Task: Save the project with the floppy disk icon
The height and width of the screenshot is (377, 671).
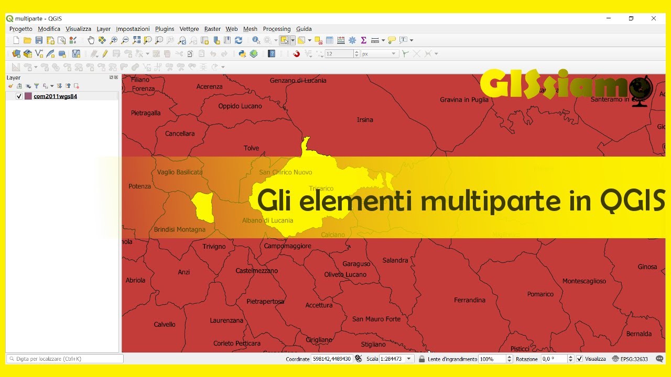Action: pos(39,40)
